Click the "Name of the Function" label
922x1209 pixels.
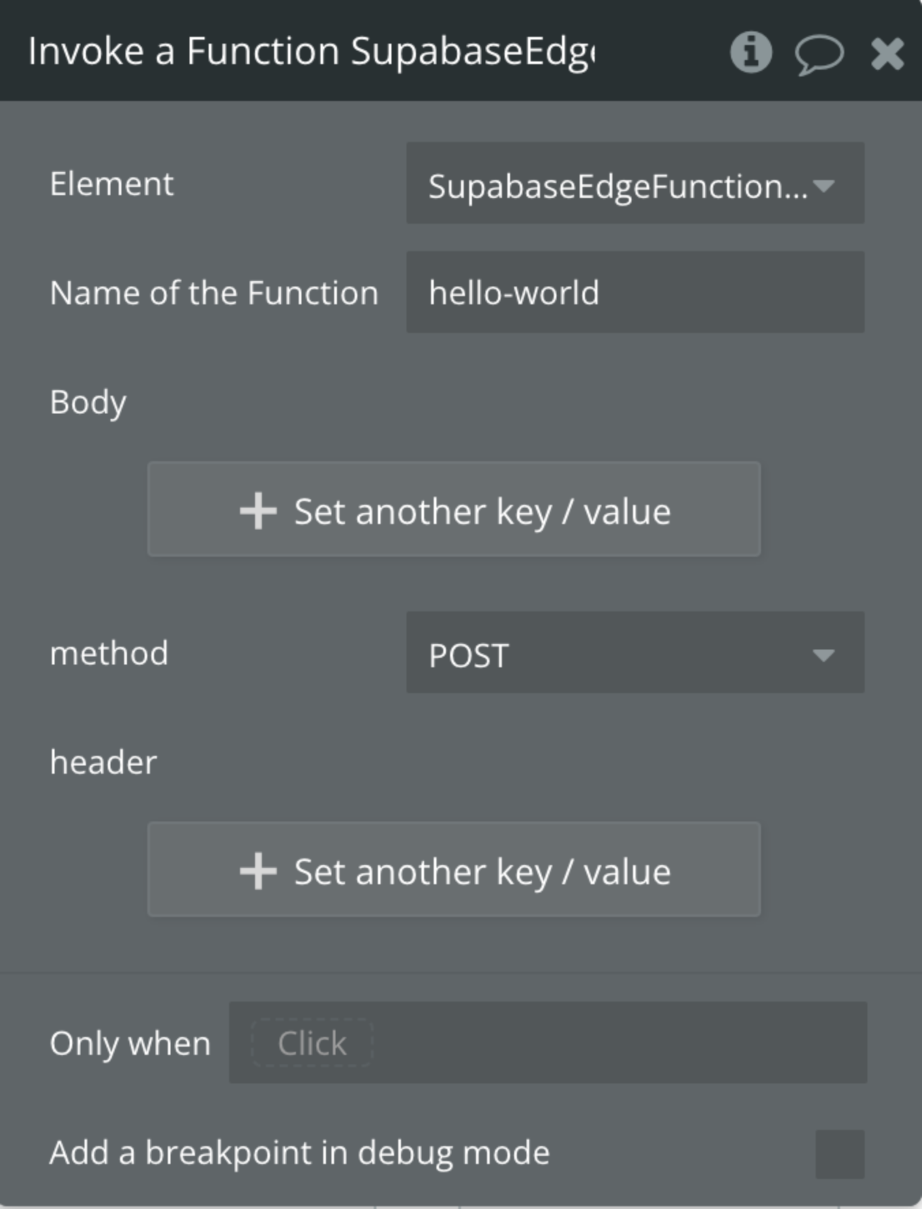pyautogui.click(x=213, y=293)
